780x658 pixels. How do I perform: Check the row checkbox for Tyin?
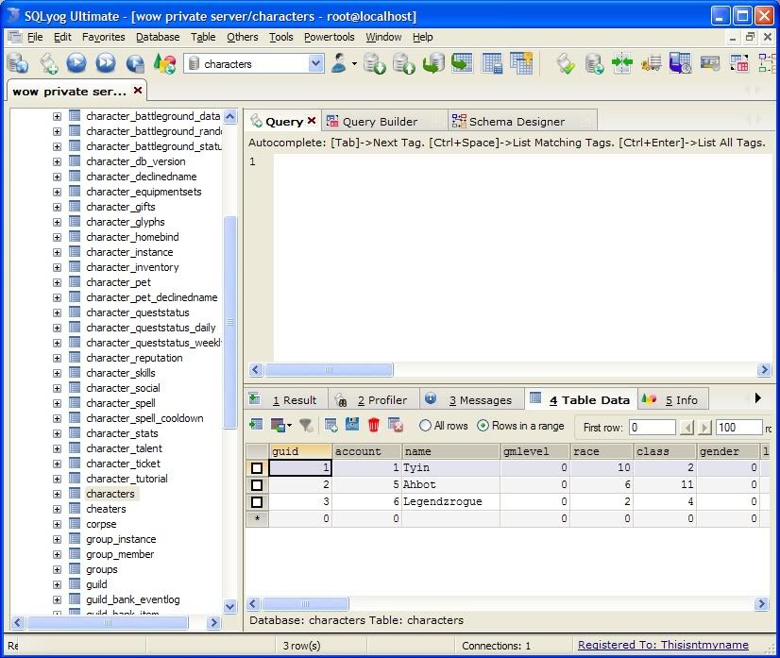tap(257, 468)
